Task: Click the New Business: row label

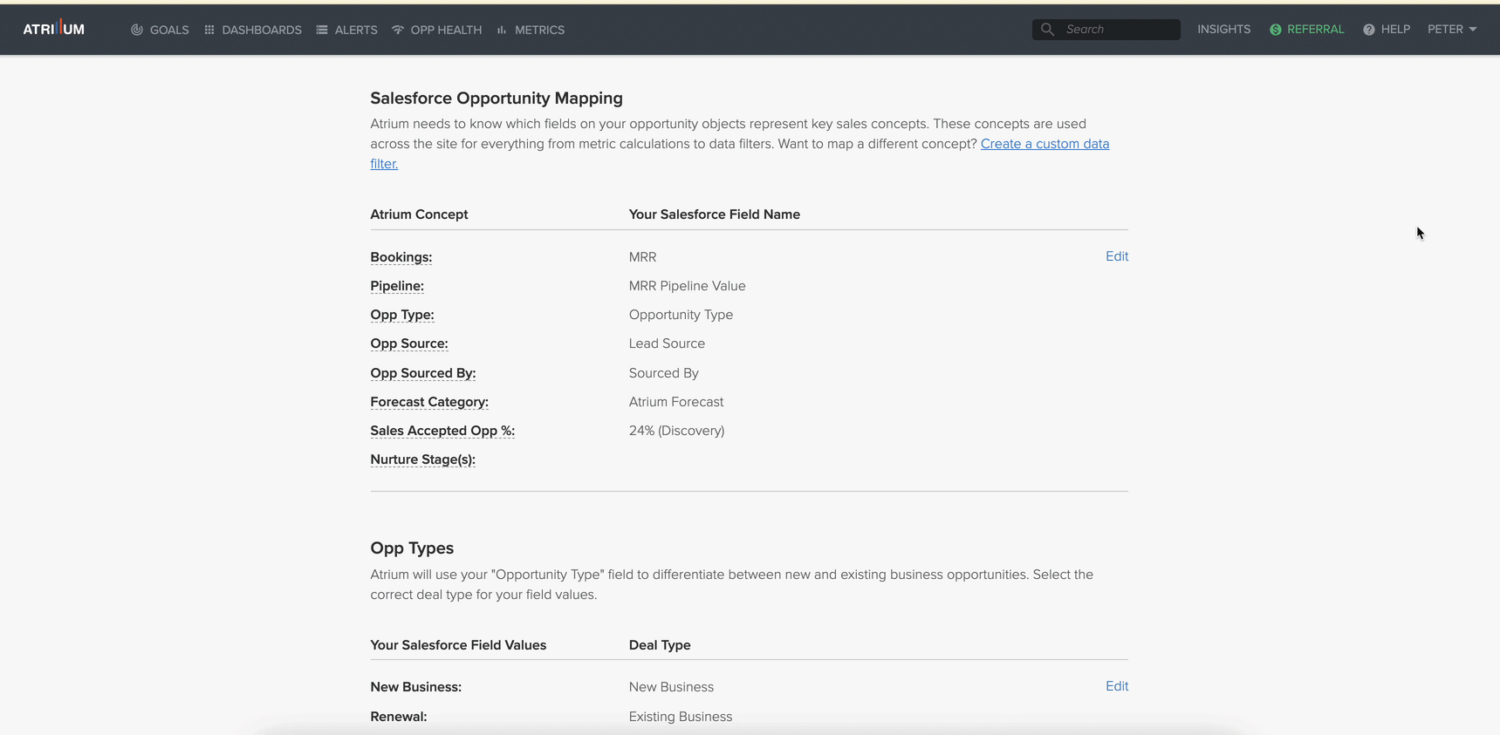Action: (416, 687)
